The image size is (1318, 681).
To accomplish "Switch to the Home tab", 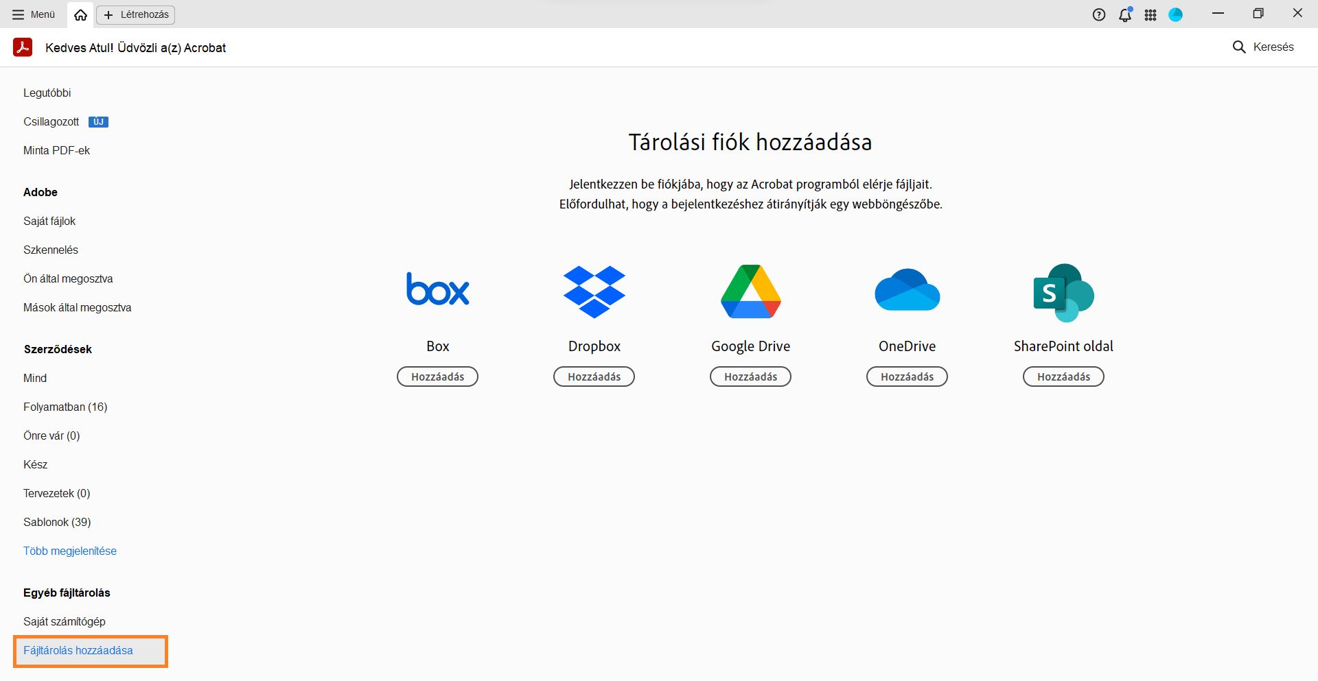I will coord(80,14).
